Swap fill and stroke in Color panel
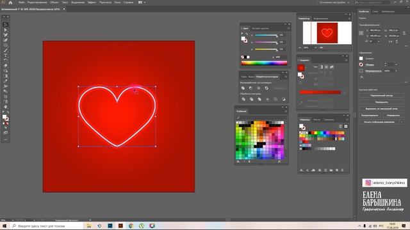Image resolution: width=410 pixels, height=230 pixels. [x=247, y=34]
